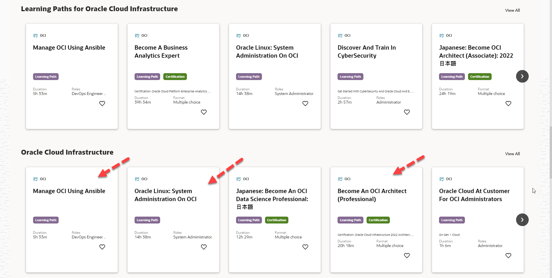Screen dimensions: 552x278
Task: Click Learning Path badge on CyberSecurity card
Action: (x=350, y=77)
